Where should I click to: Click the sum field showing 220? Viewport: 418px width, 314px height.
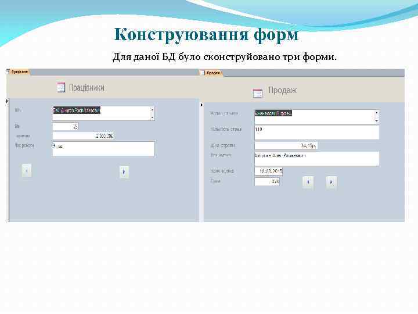(267, 181)
